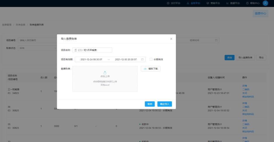Viewport: 274px width, 142px height.
Task: Click the ID: 30825 text
Action: pyautogui.click(x=13, y=110)
